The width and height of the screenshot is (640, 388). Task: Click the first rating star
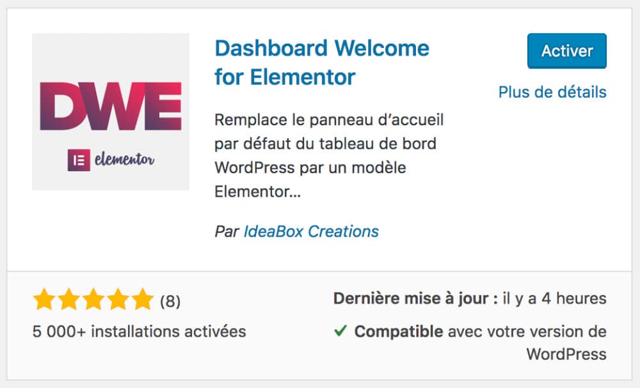[43, 299]
